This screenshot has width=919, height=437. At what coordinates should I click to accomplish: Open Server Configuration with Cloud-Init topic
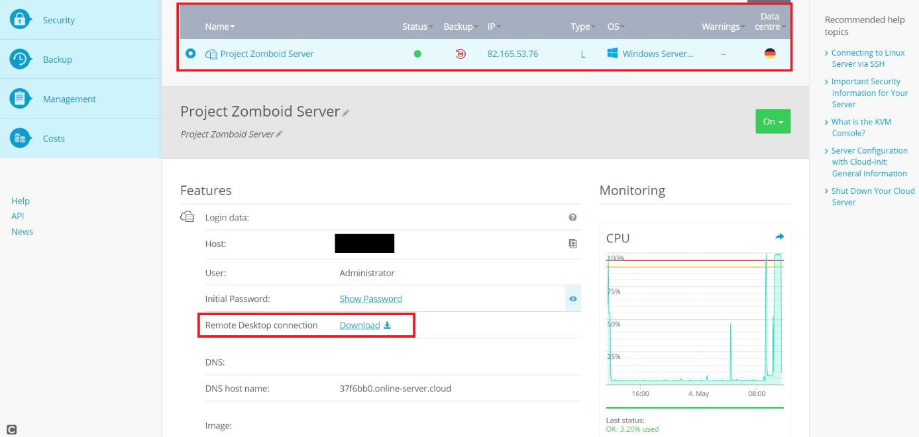(x=869, y=162)
